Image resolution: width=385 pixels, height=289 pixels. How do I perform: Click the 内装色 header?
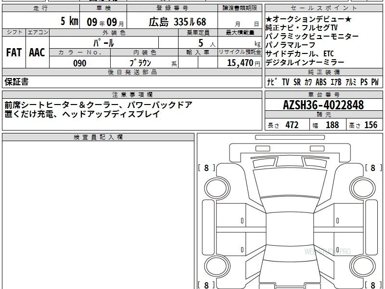tap(145, 53)
